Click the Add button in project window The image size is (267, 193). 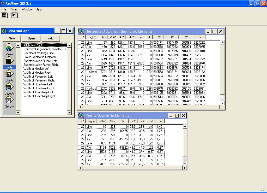tap(51, 38)
